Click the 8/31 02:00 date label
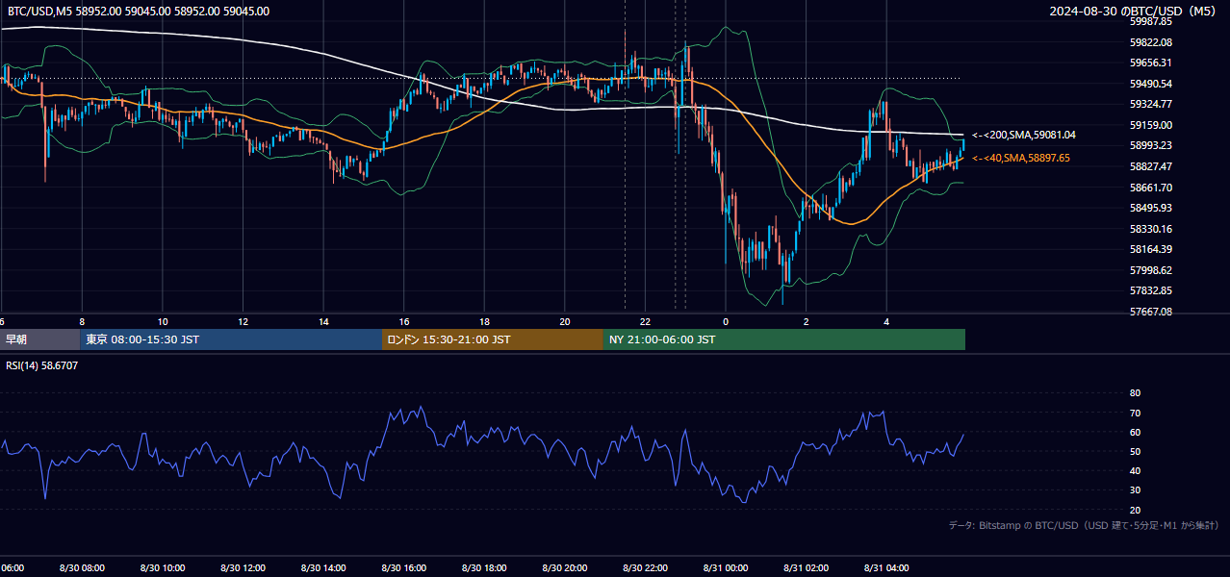Screen dimensions: 1230x577 [x=807, y=568]
